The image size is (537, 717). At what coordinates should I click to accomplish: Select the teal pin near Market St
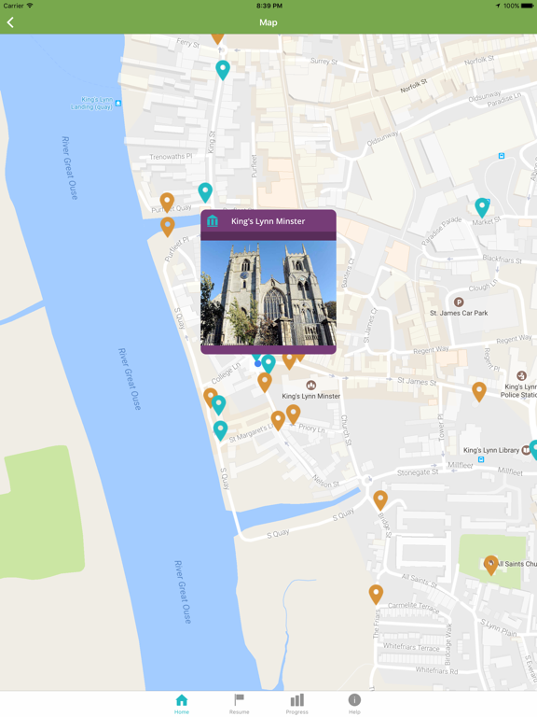click(x=482, y=207)
